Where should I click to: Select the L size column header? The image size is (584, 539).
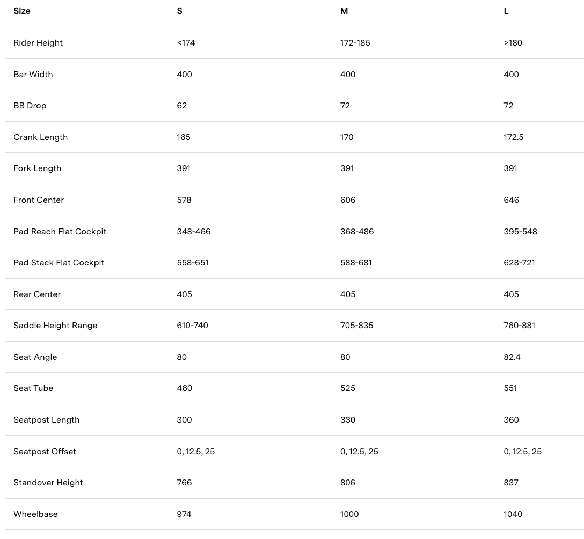pyautogui.click(x=506, y=11)
